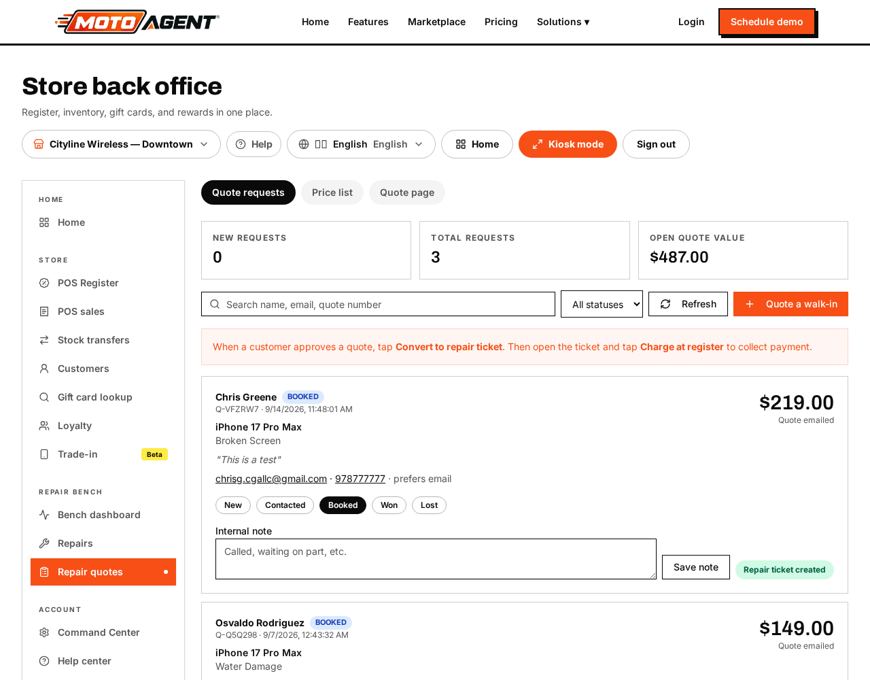This screenshot has height=680, width=870.
Task: Click the Repair quotes clipboard icon
Action: [44, 572]
